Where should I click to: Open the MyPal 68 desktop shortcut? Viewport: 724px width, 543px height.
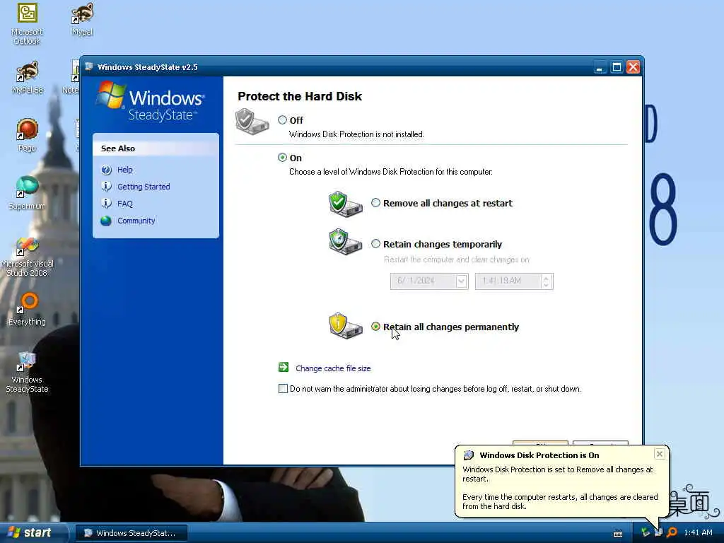[x=28, y=78]
